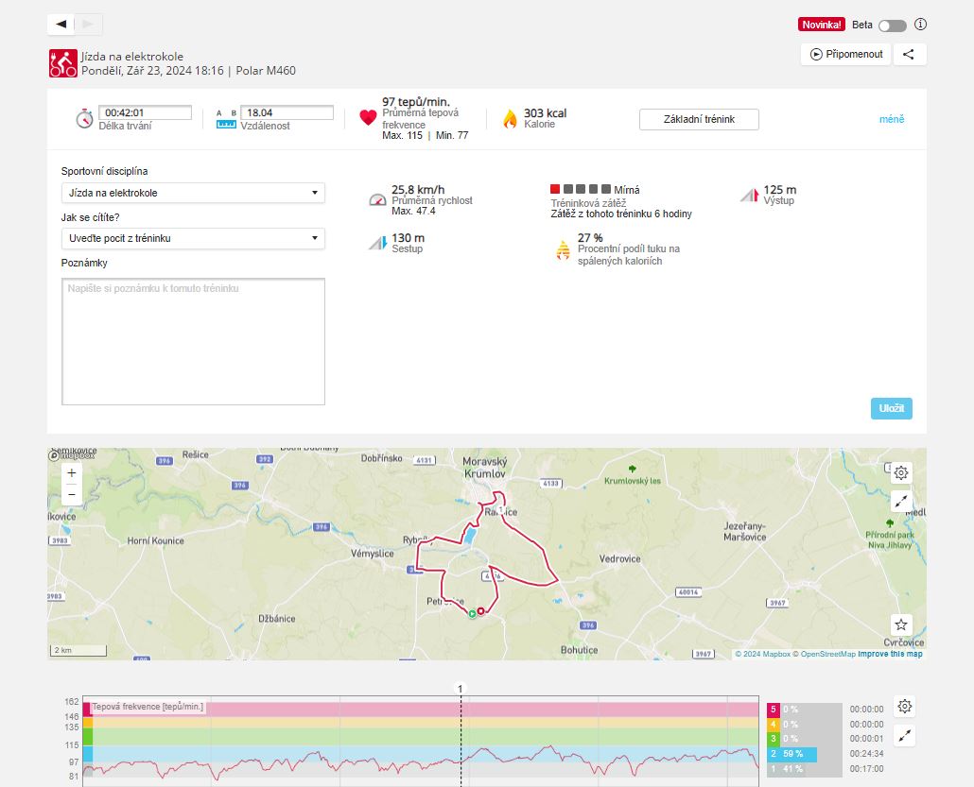
Task: Click the Novinka! badge
Action: (821, 25)
